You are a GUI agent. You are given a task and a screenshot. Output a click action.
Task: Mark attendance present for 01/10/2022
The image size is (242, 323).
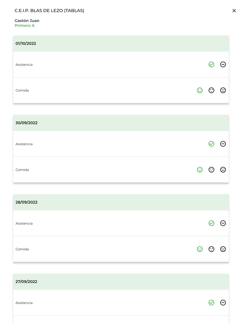[211, 64]
